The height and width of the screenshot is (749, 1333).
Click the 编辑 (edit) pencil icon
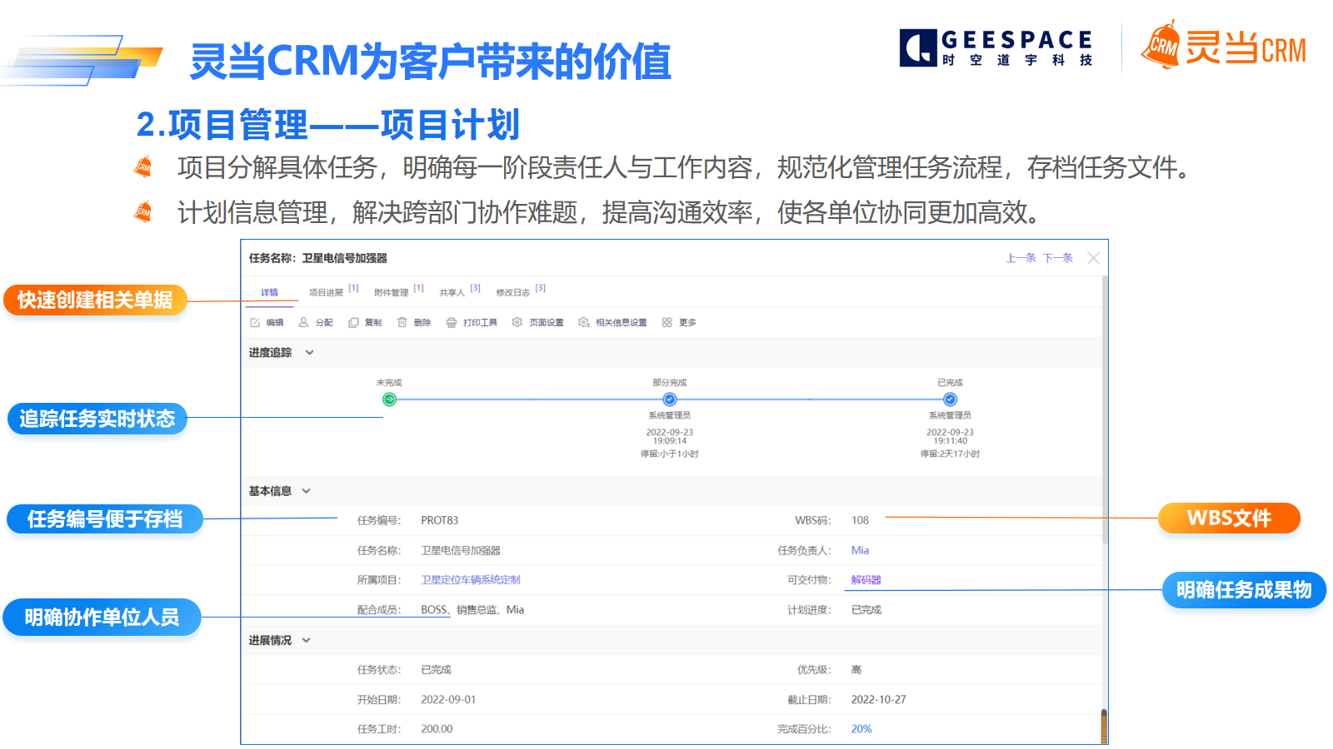coord(255,323)
